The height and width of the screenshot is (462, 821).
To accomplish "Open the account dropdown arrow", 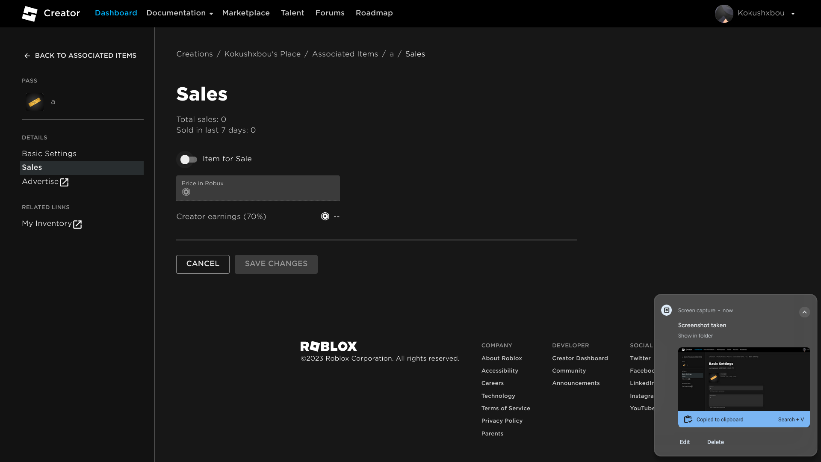I will (x=793, y=14).
